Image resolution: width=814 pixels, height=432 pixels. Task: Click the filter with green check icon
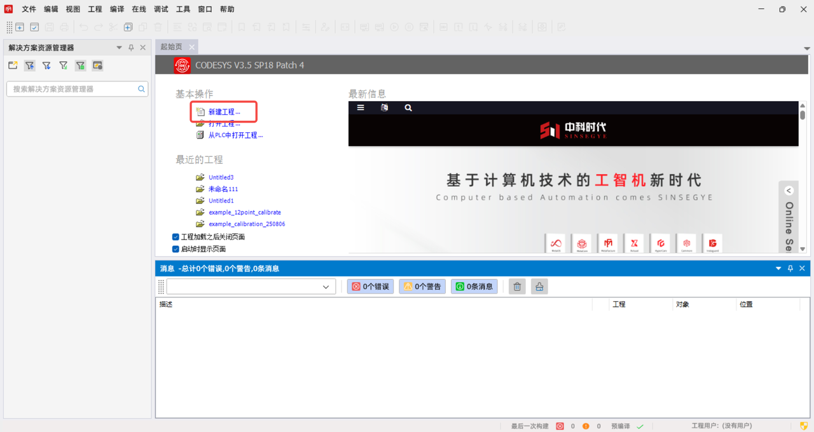(63, 65)
